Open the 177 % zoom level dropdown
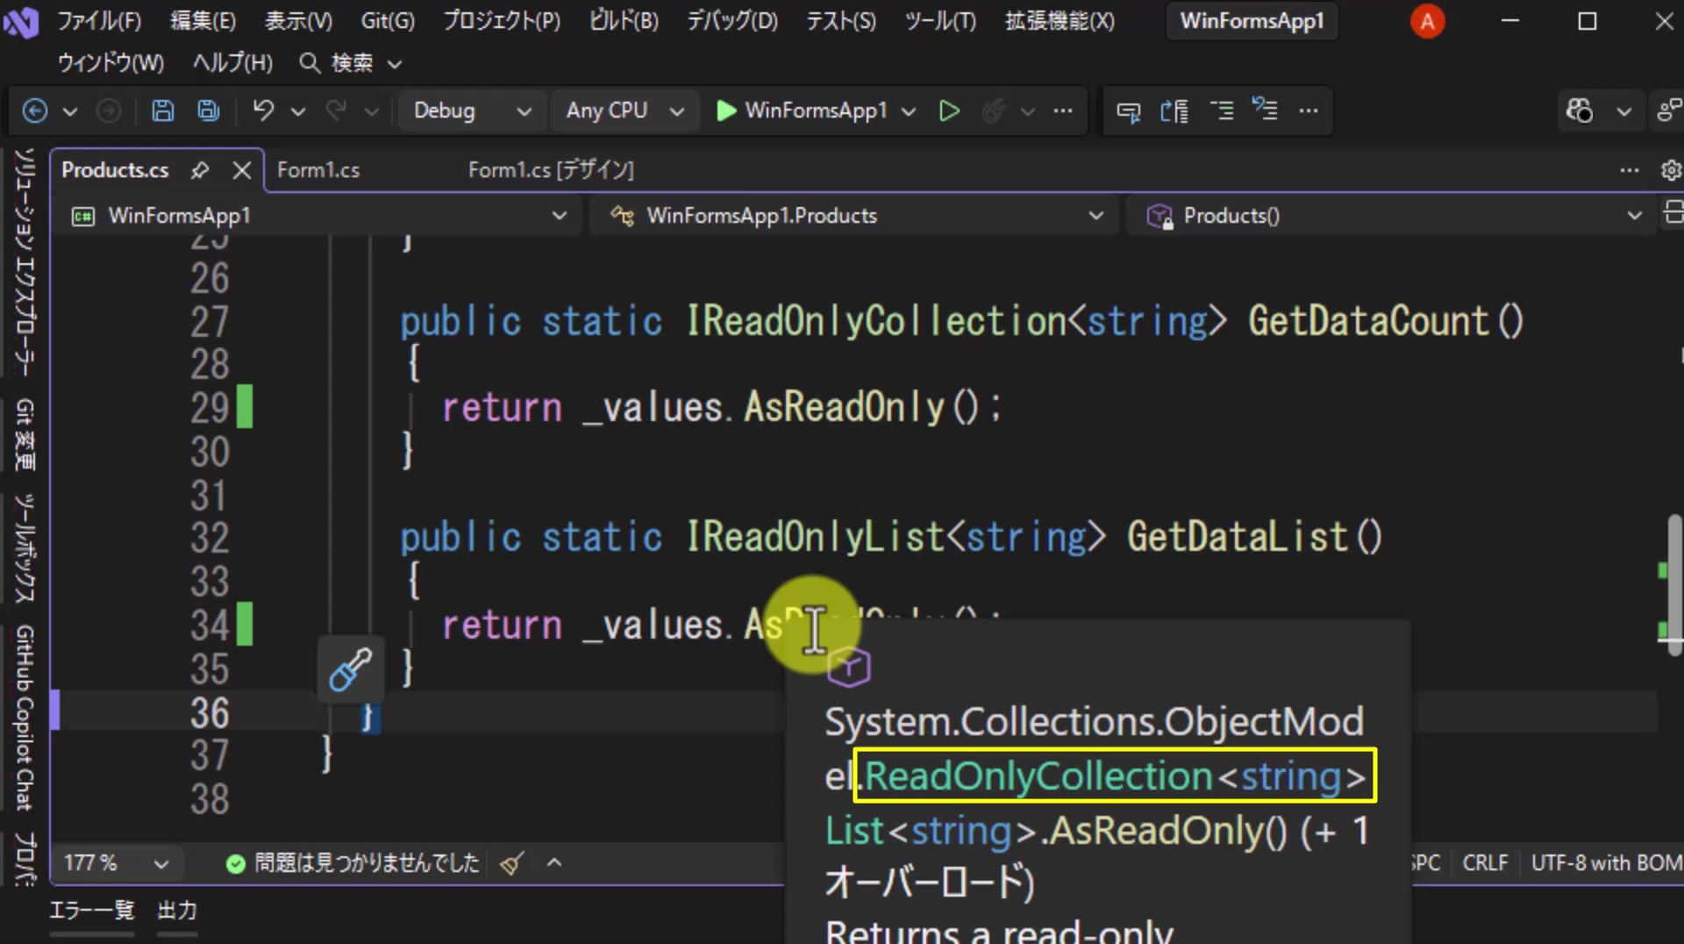Viewport: 1684px width, 944px height. coord(116,863)
